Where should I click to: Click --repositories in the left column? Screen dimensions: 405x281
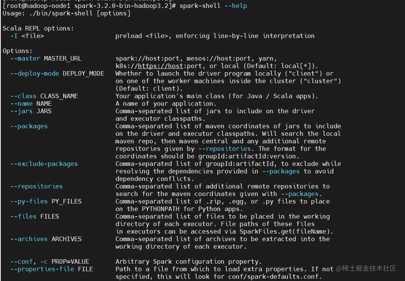pos(36,187)
